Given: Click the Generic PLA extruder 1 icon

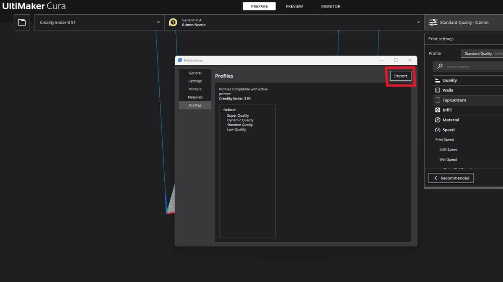Looking at the screenshot, I should click(x=173, y=23).
